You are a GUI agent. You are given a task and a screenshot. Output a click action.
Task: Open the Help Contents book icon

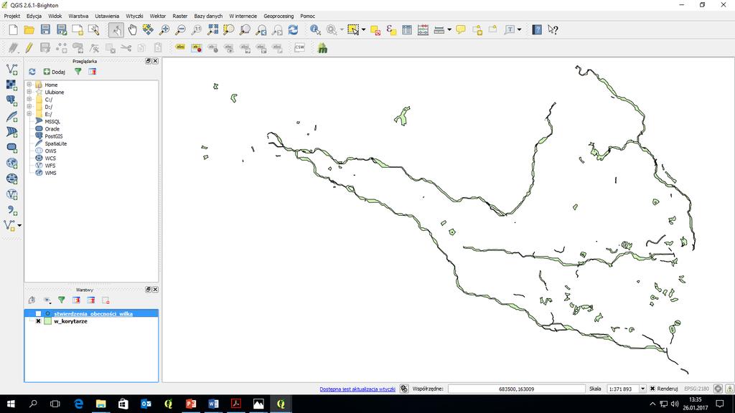pos(537,30)
